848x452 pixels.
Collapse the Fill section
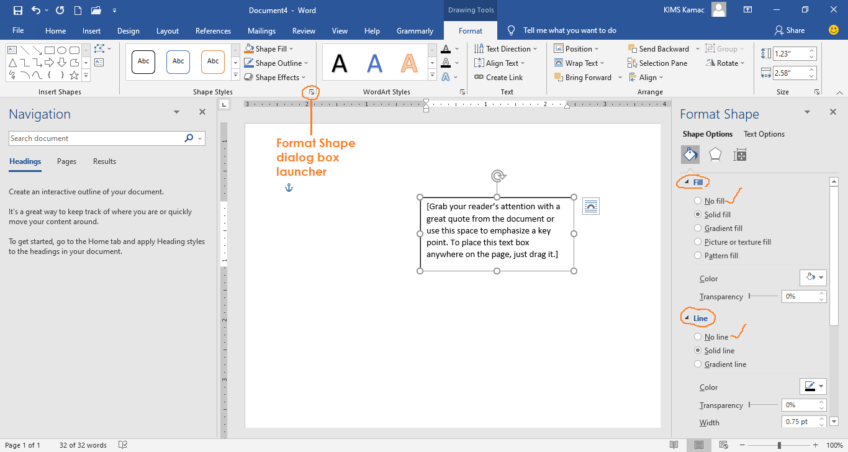click(687, 183)
